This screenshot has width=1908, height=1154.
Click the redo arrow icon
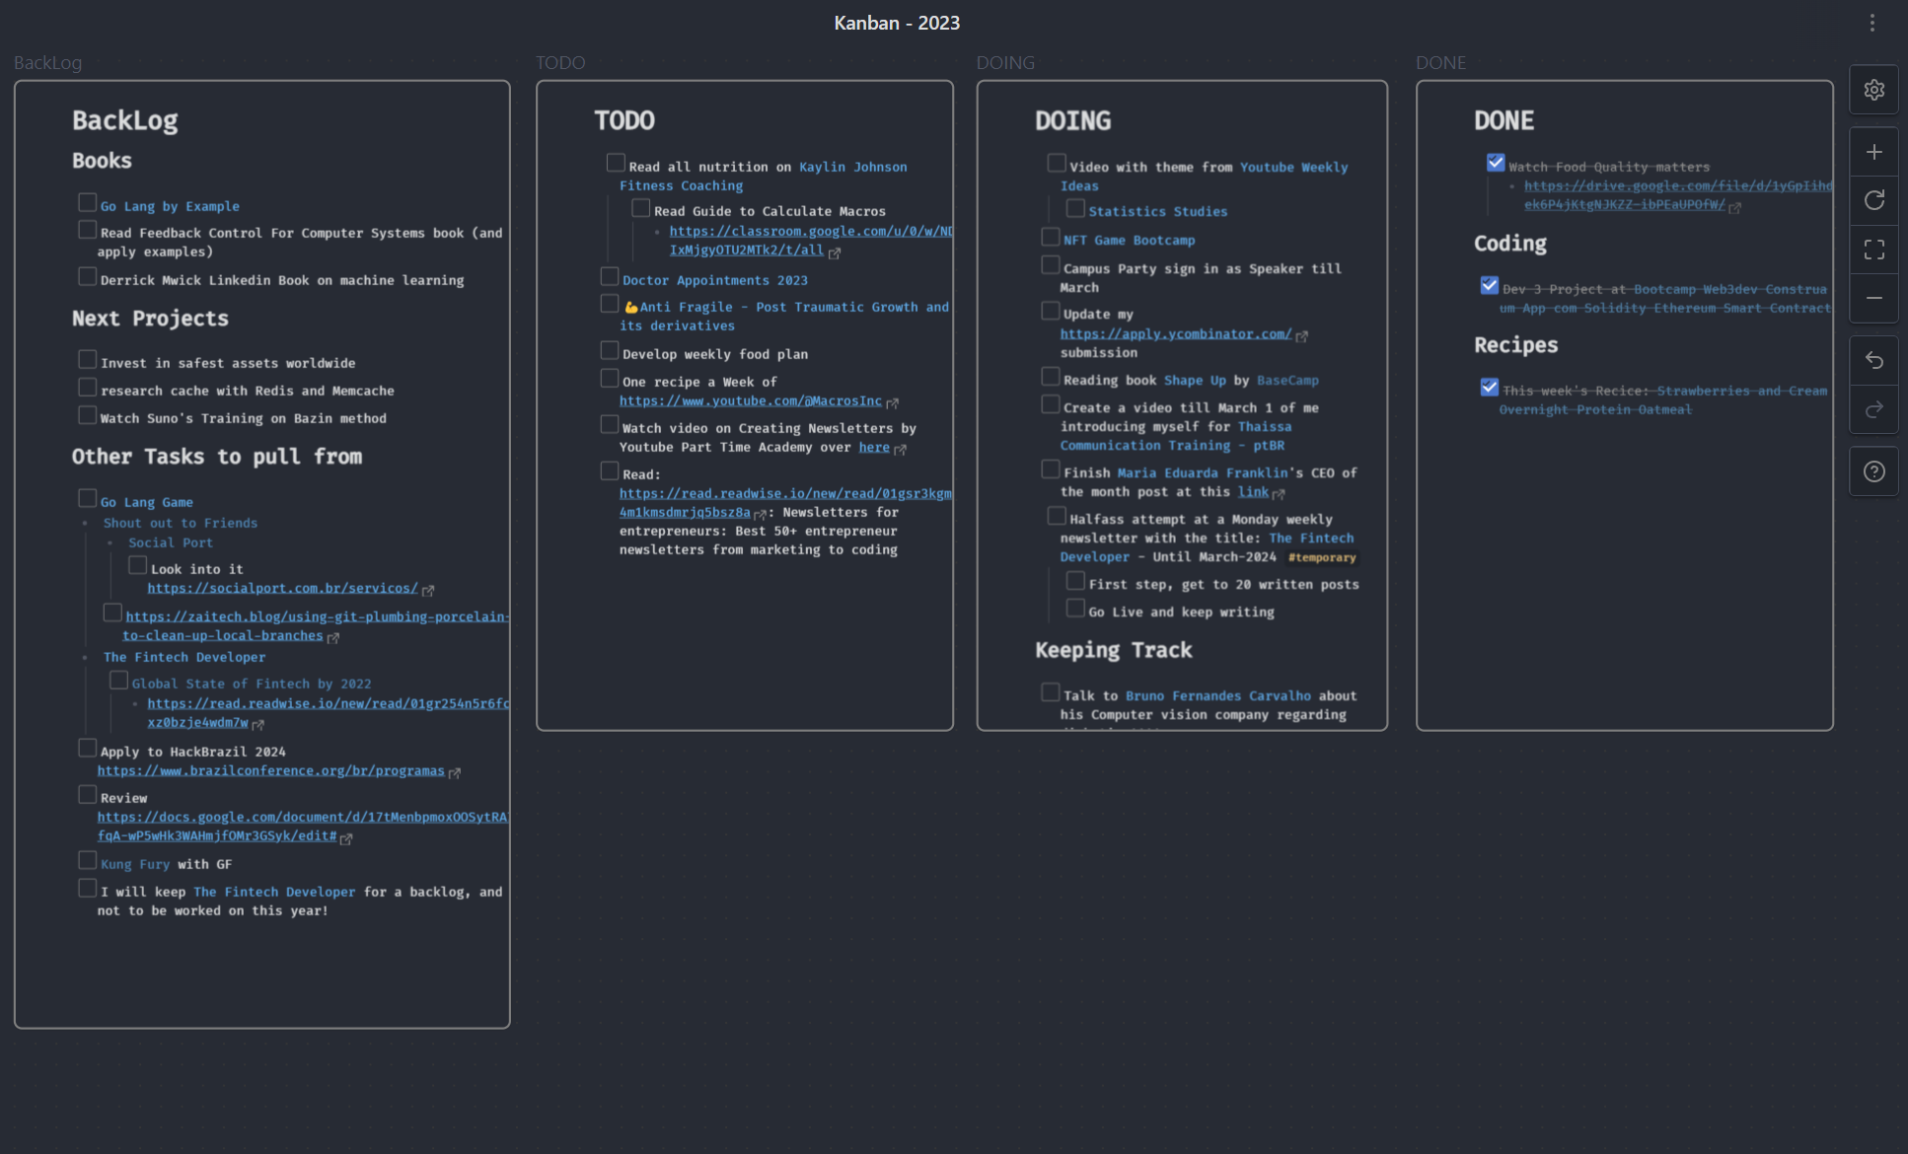pyautogui.click(x=1873, y=409)
